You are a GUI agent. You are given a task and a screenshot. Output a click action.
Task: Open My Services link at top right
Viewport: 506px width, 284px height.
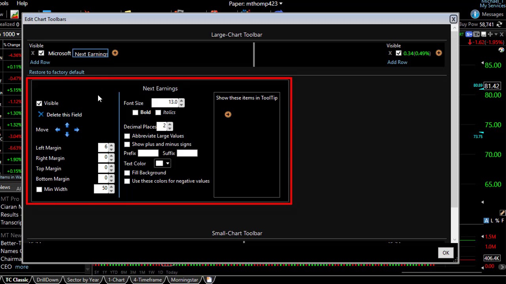point(493,6)
